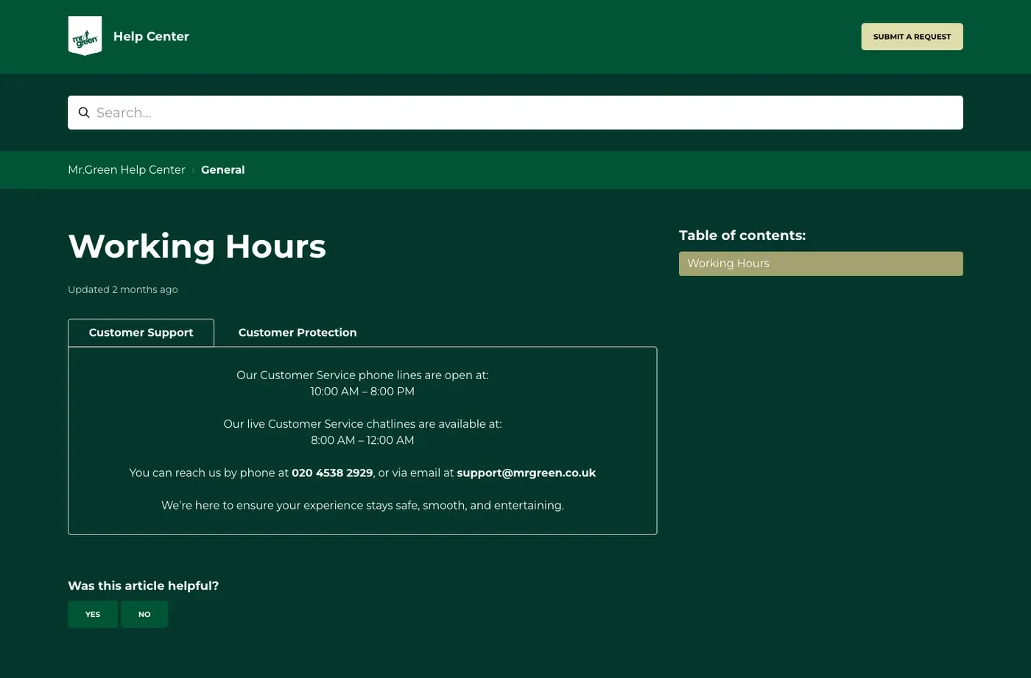
Task: Click the phone lines open sentence
Action: click(x=362, y=375)
